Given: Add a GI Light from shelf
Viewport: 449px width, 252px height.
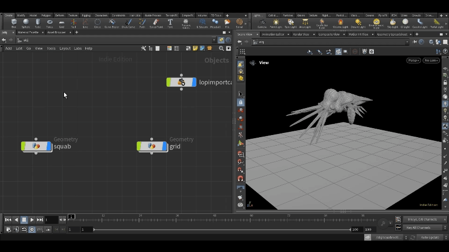Looking at the screenshot, I should pos(405,23).
